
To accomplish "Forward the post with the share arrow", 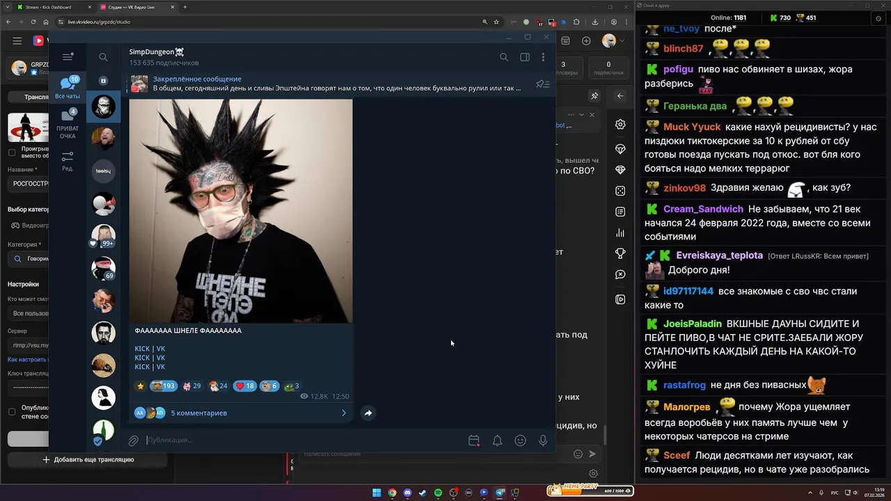I will pyautogui.click(x=368, y=413).
